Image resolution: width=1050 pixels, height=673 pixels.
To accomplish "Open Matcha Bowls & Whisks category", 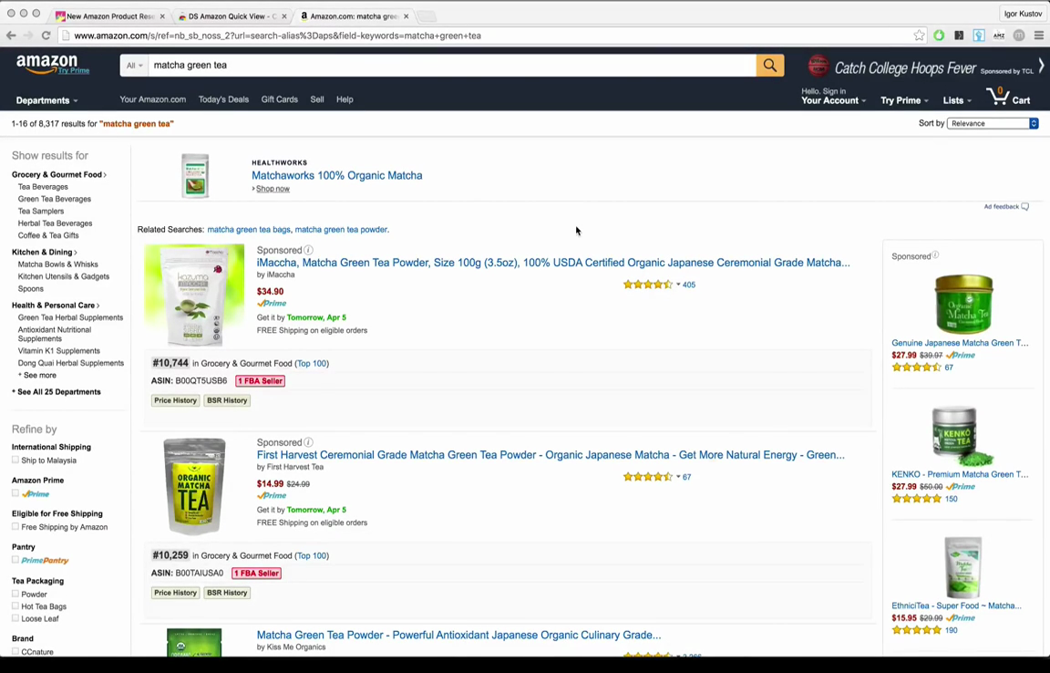I will click(x=57, y=264).
